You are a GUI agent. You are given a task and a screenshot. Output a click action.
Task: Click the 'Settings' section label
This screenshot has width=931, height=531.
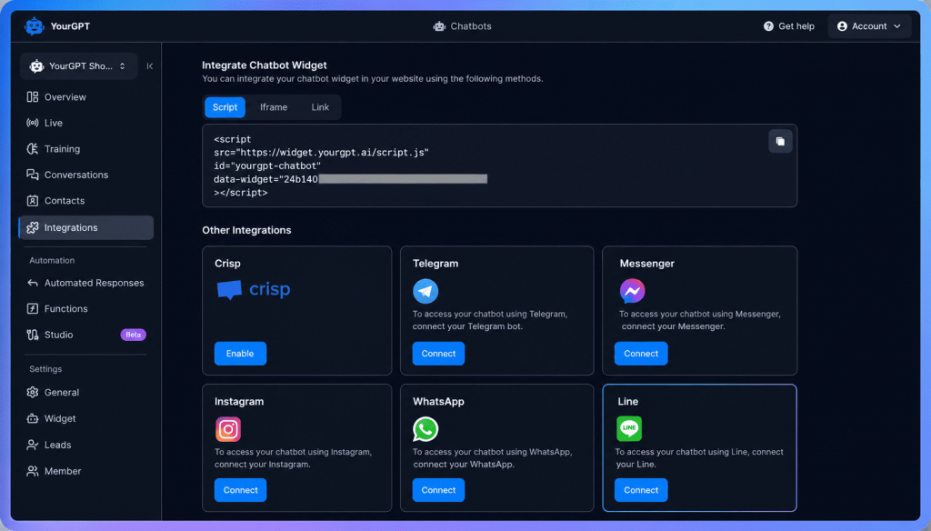tap(45, 369)
